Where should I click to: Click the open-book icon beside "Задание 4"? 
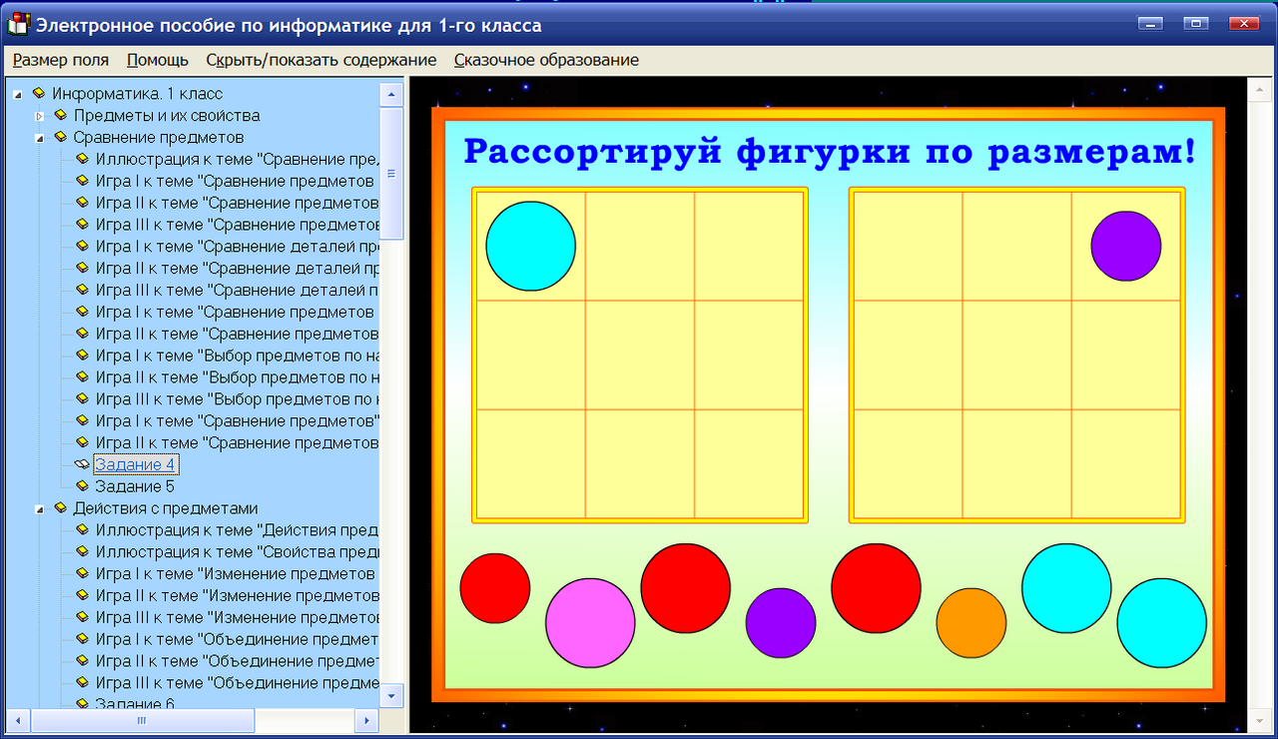coord(82,464)
